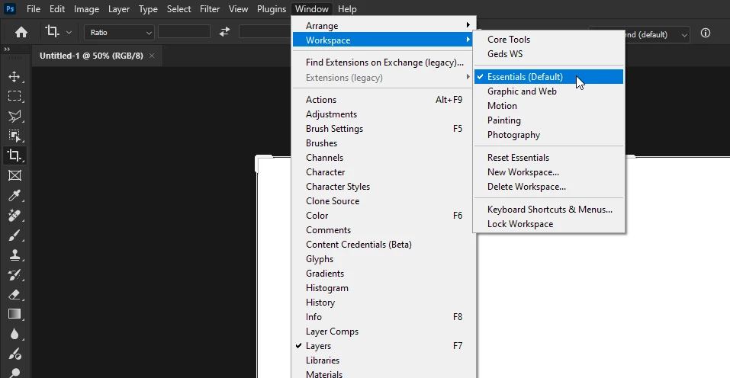The image size is (730, 378).
Task: Select the History Brush tool
Action: [x=14, y=275]
